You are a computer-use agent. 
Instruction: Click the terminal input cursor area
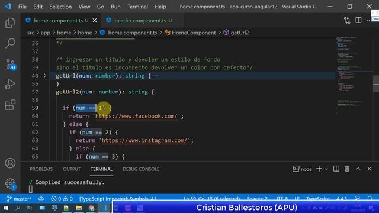tap(31, 189)
